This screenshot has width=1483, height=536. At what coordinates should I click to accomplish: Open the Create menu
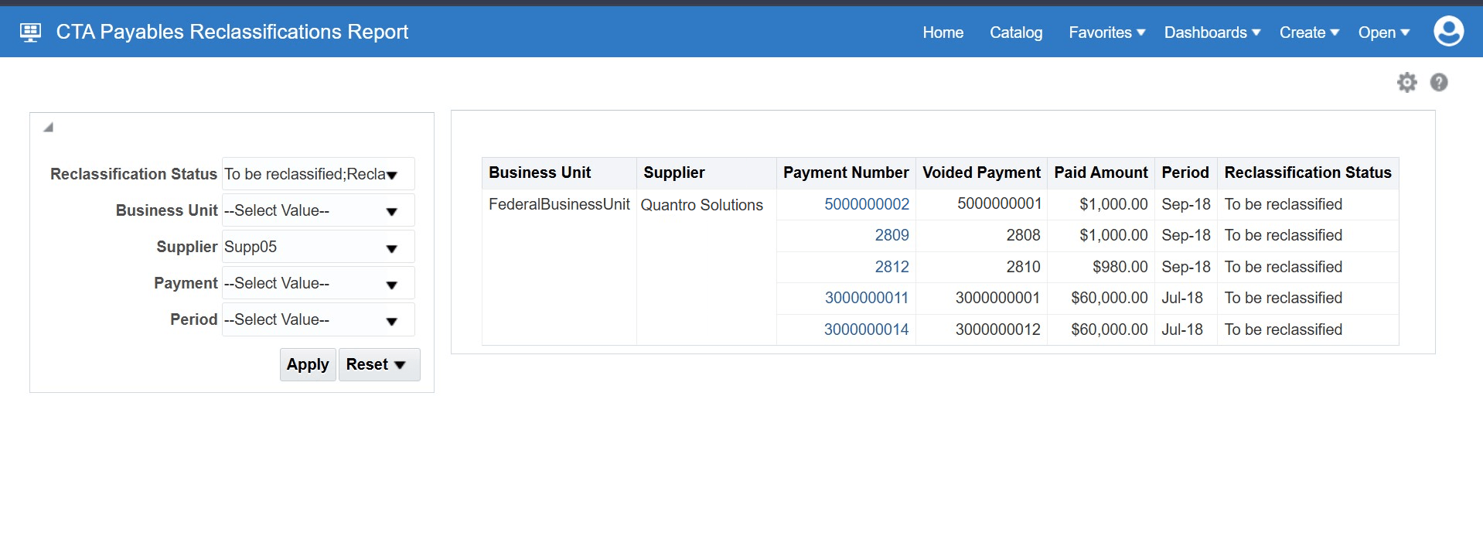[1309, 32]
